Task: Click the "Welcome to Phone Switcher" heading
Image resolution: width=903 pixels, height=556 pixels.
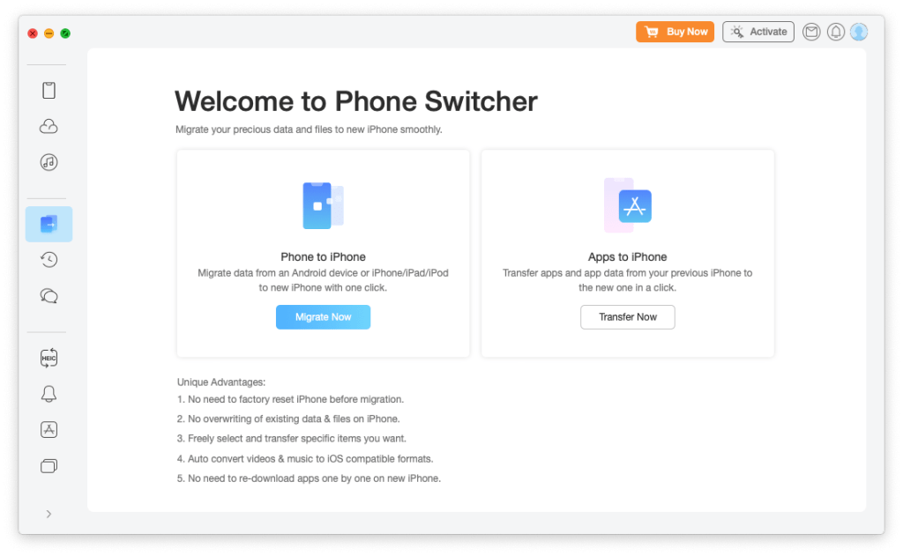Action: pyautogui.click(x=356, y=101)
